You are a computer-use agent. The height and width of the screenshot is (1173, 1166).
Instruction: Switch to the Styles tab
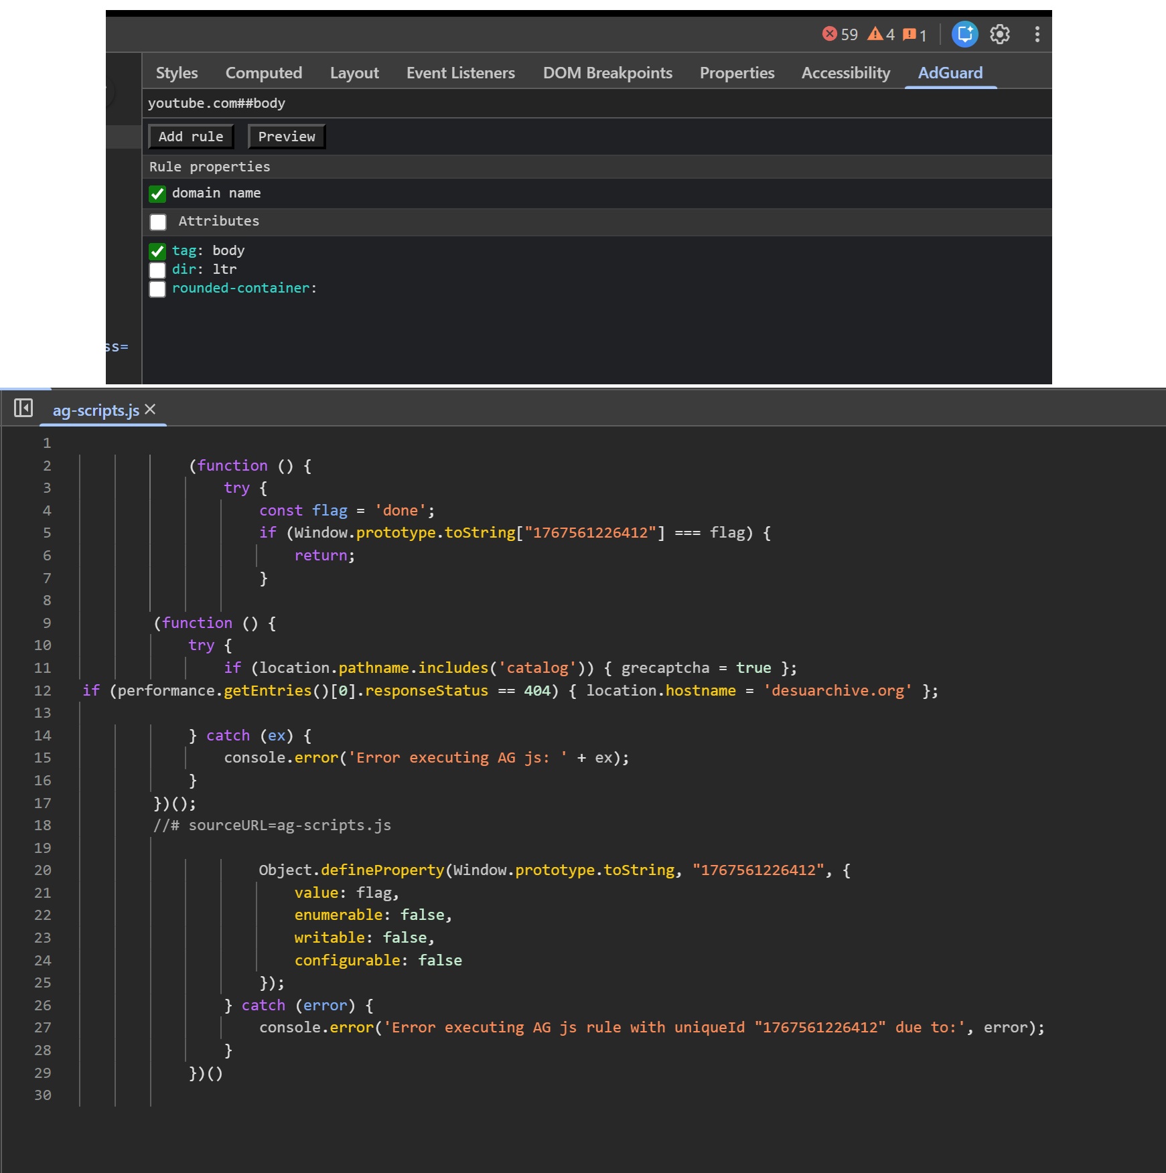(177, 73)
